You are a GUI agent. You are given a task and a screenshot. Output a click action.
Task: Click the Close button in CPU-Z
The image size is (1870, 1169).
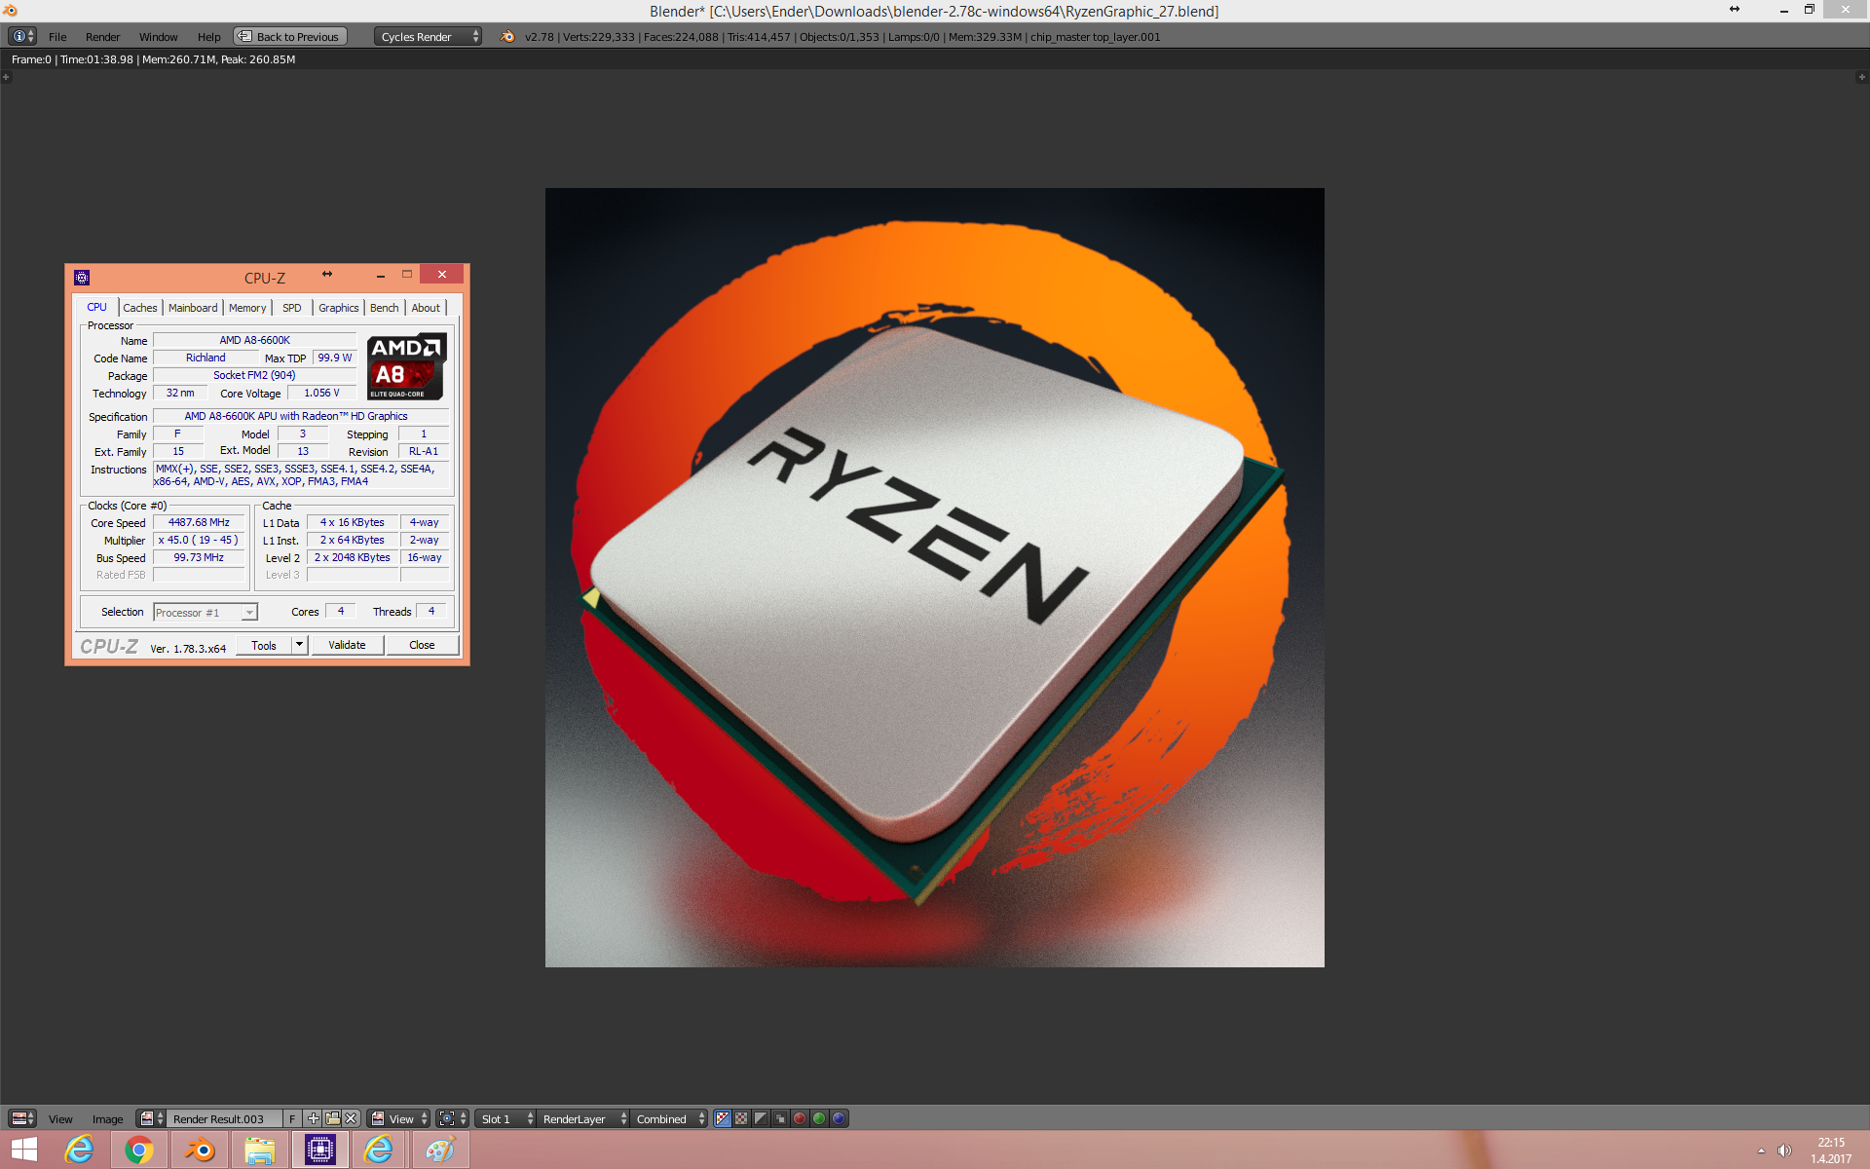[x=422, y=645]
